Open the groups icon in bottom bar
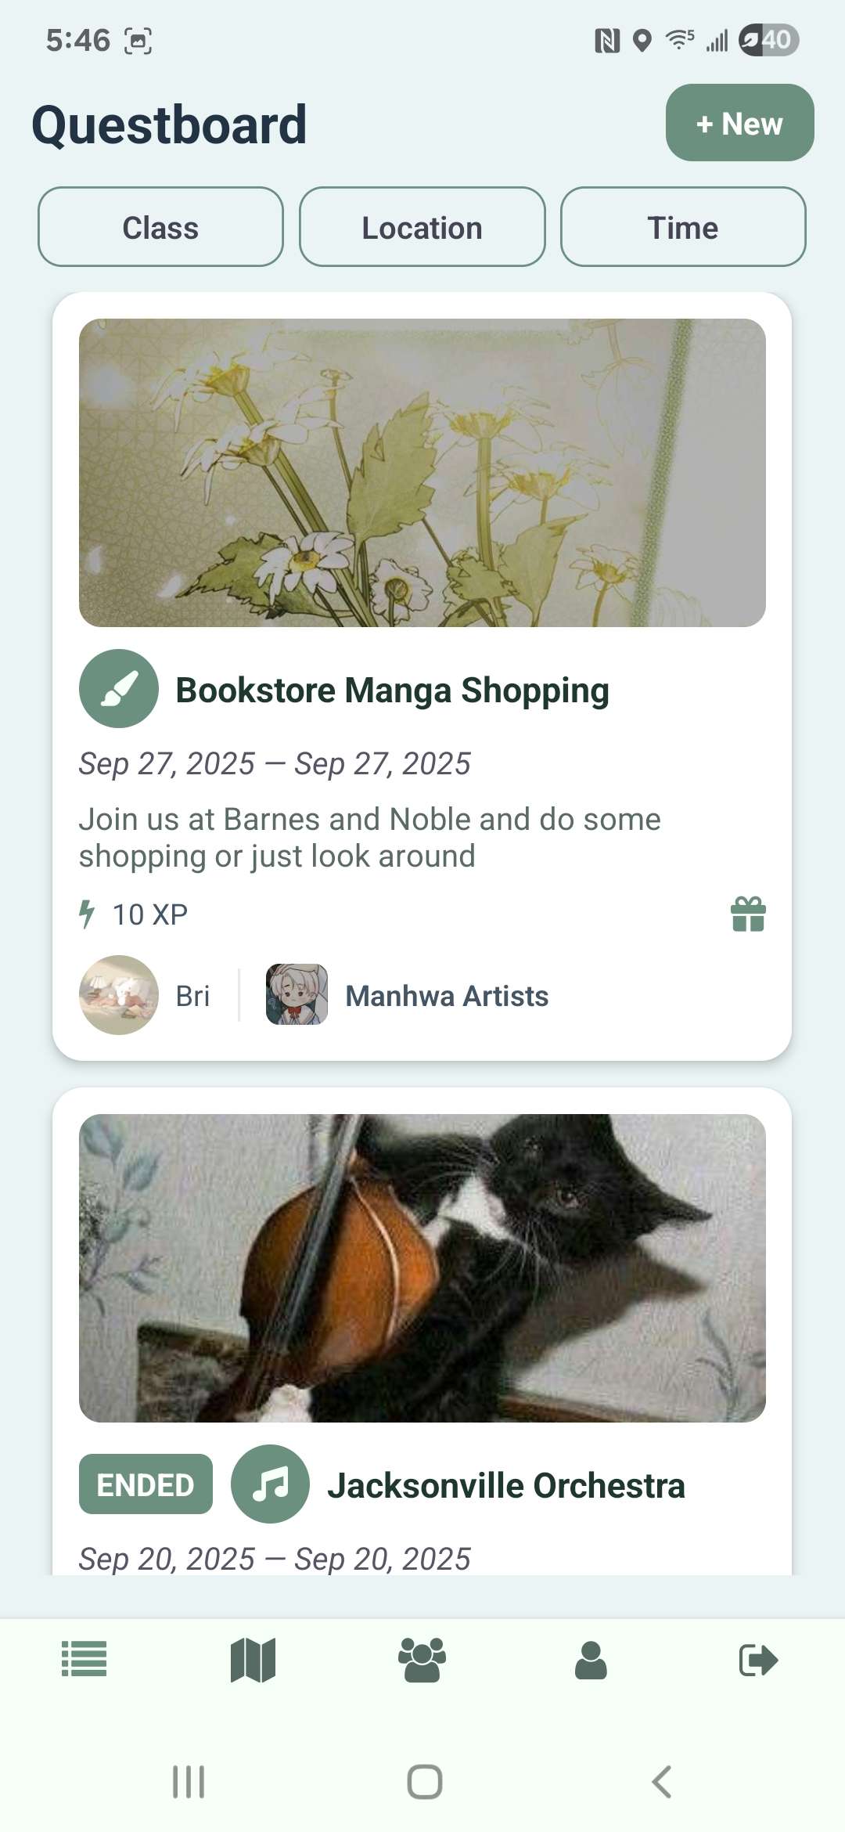Image resolution: width=845 pixels, height=1832 pixels. coord(422,1660)
